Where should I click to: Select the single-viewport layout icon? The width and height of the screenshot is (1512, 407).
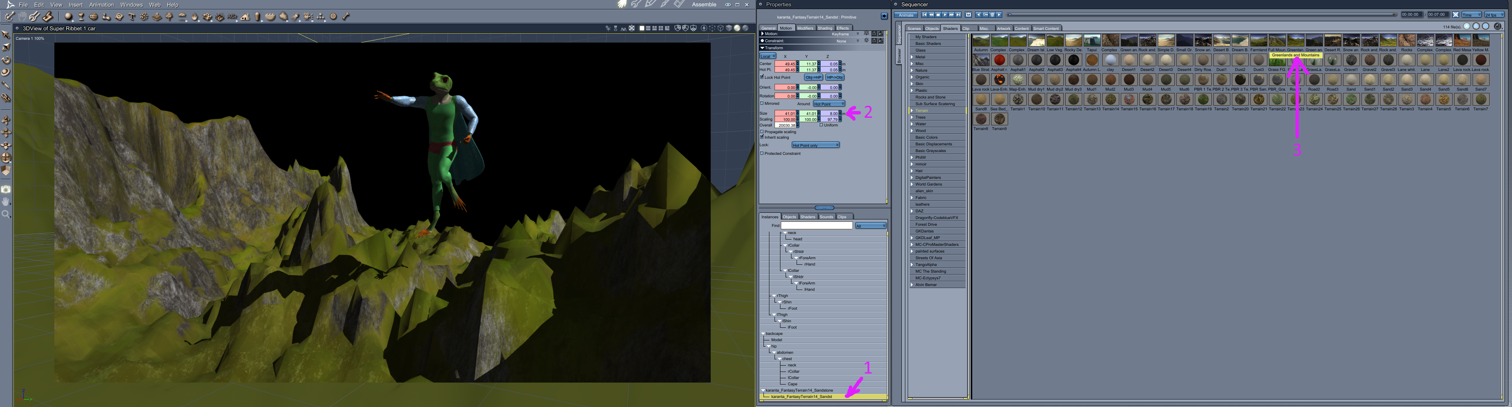click(642, 28)
